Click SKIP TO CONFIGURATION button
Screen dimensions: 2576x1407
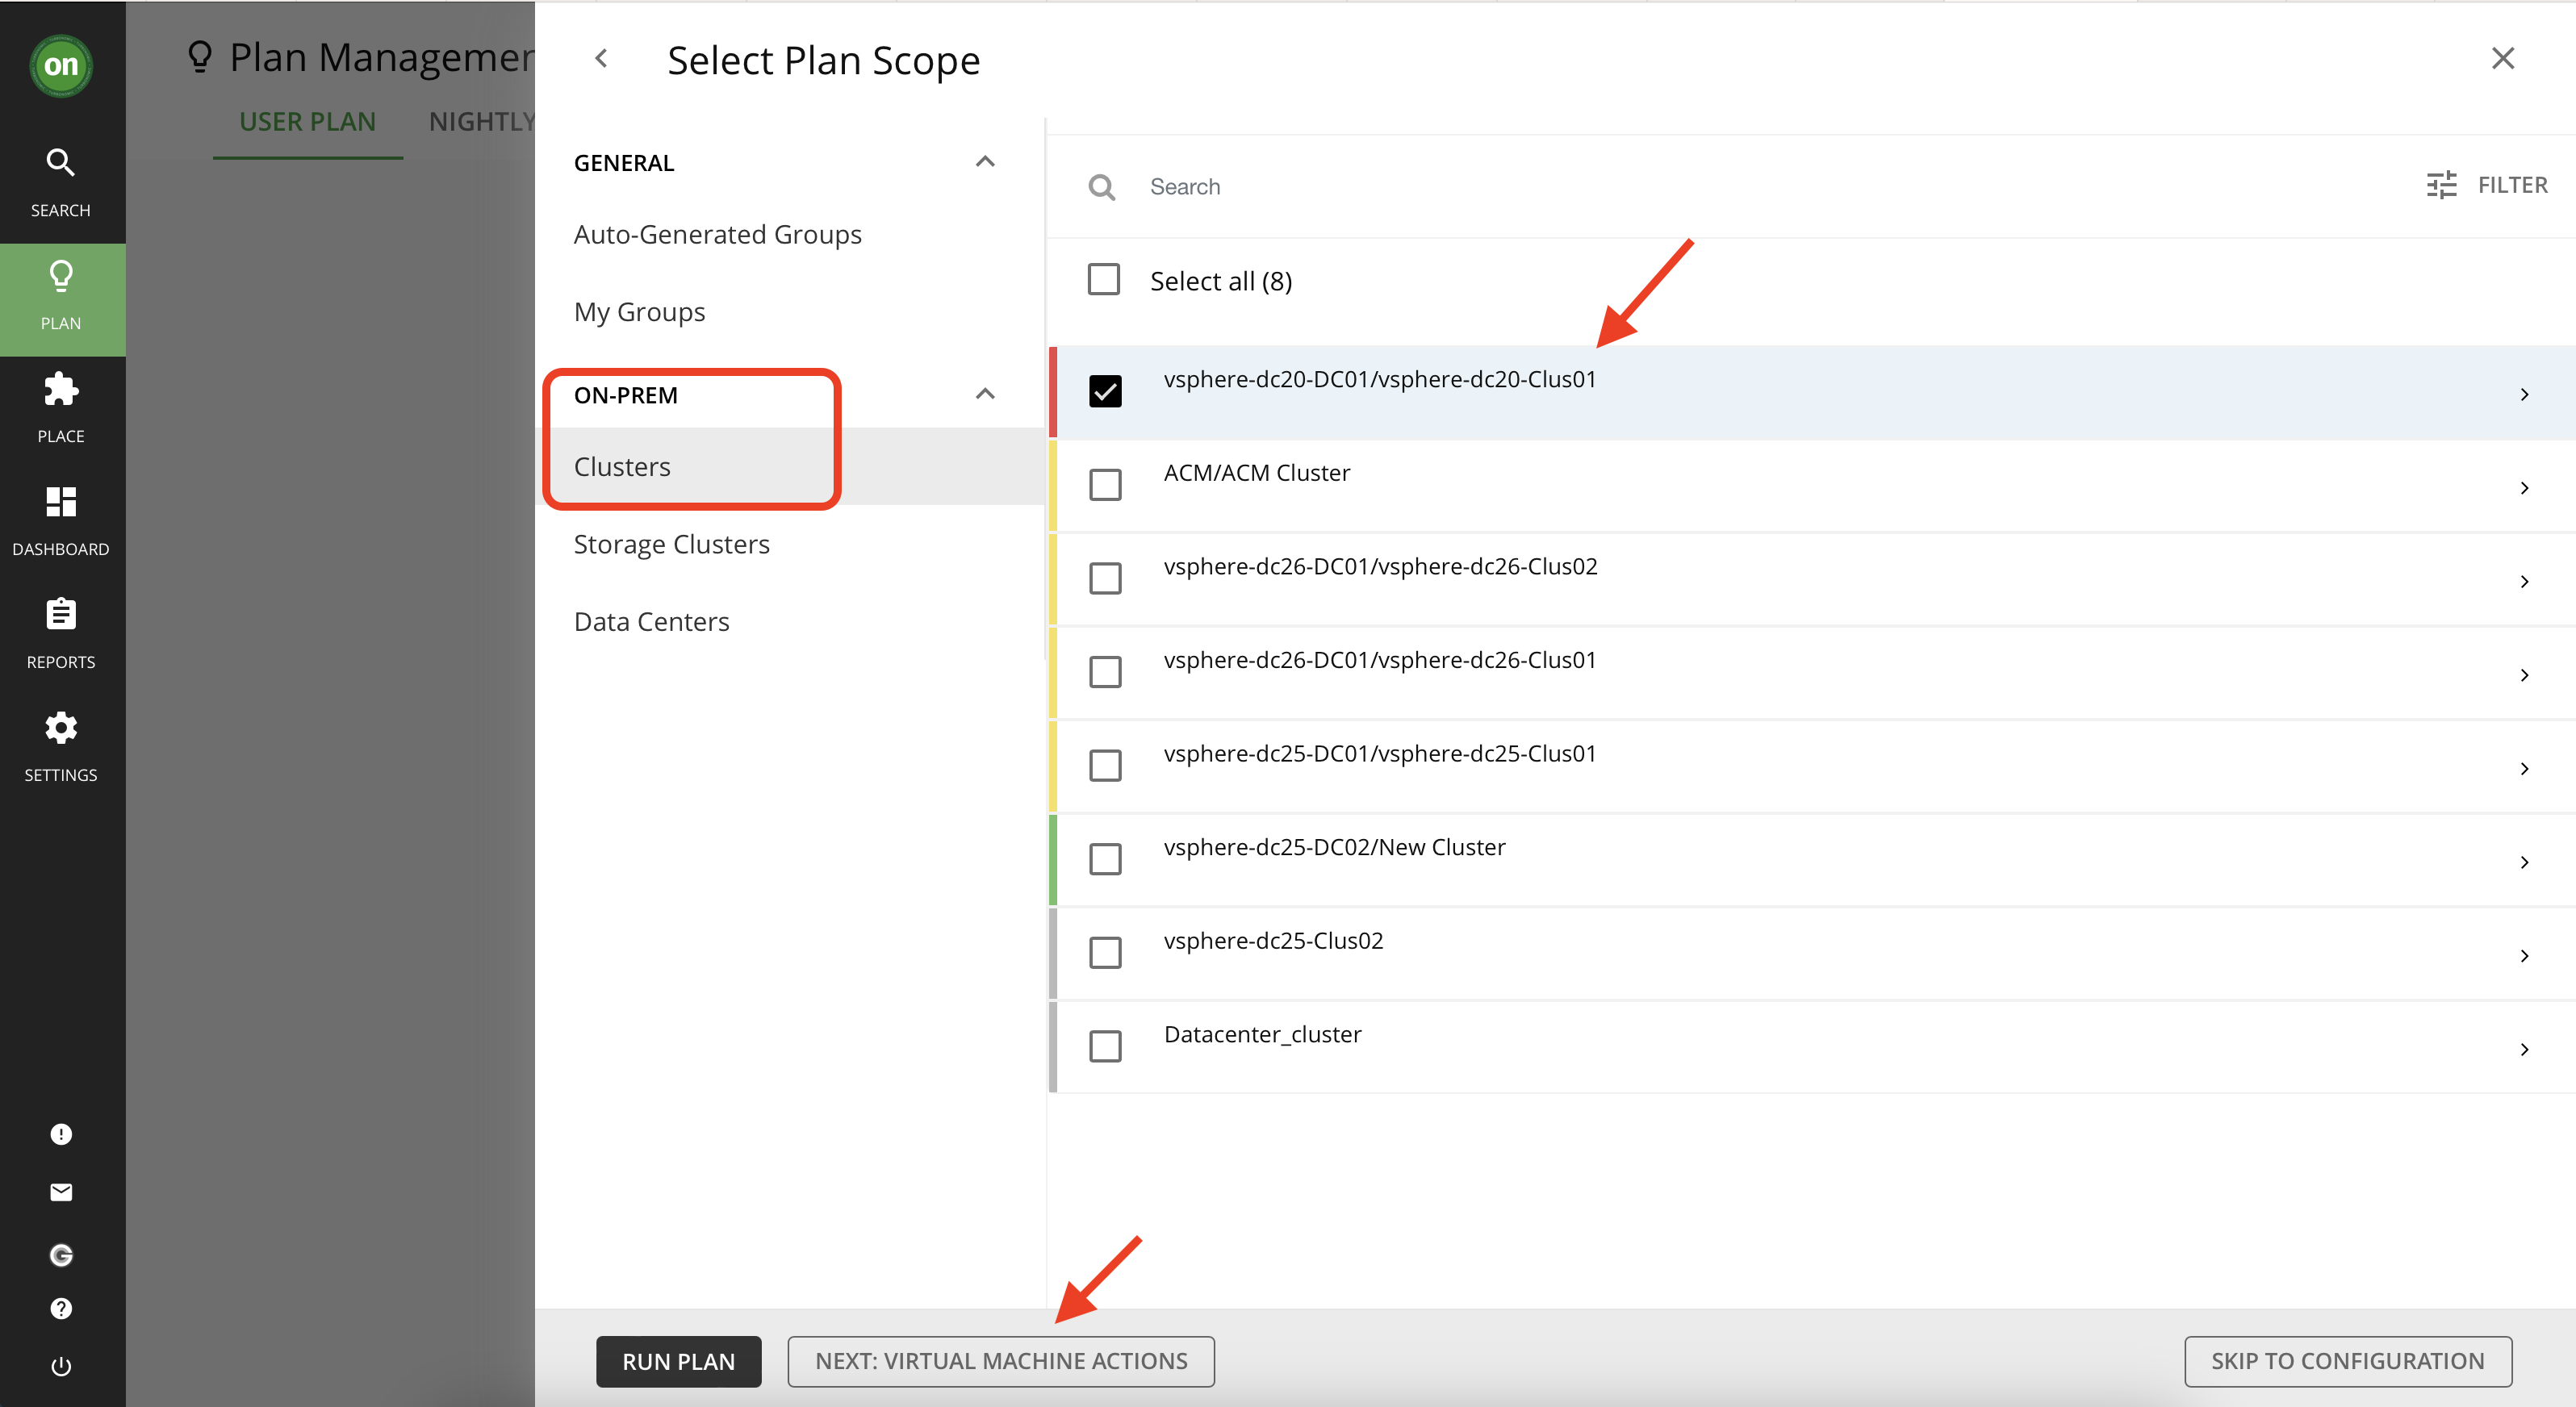pyautogui.click(x=2348, y=1361)
